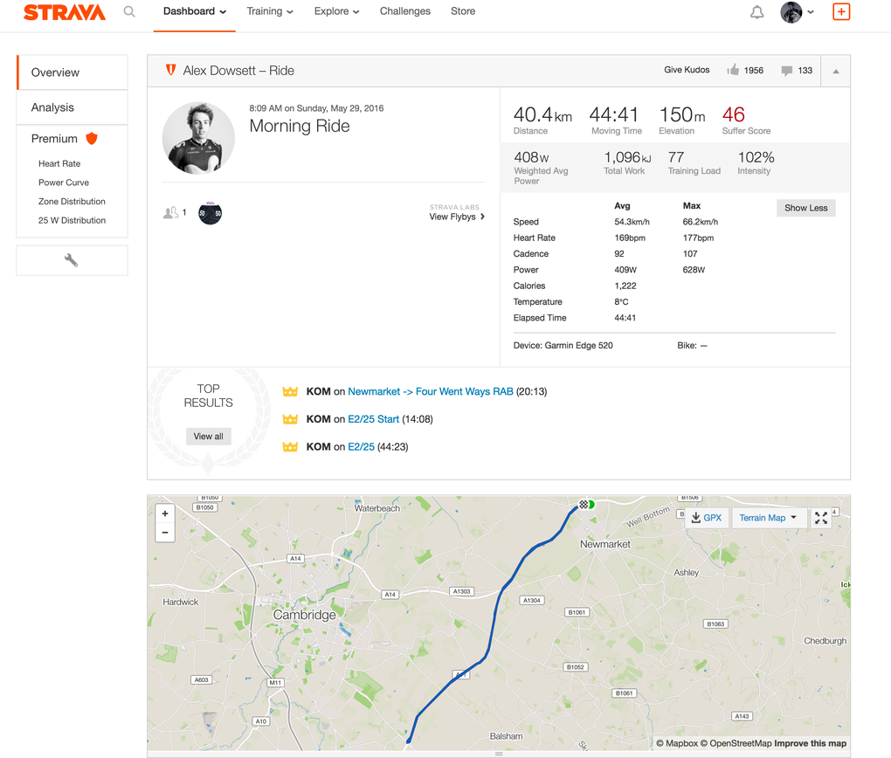Viewport: 891px width, 758px height.
Task: Open the notifications bell
Action: click(756, 12)
